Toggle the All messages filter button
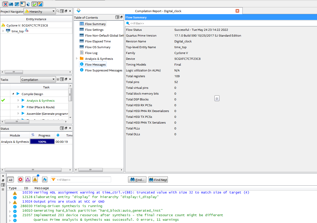This screenshot has width=317, height=223. click(11, 180)
